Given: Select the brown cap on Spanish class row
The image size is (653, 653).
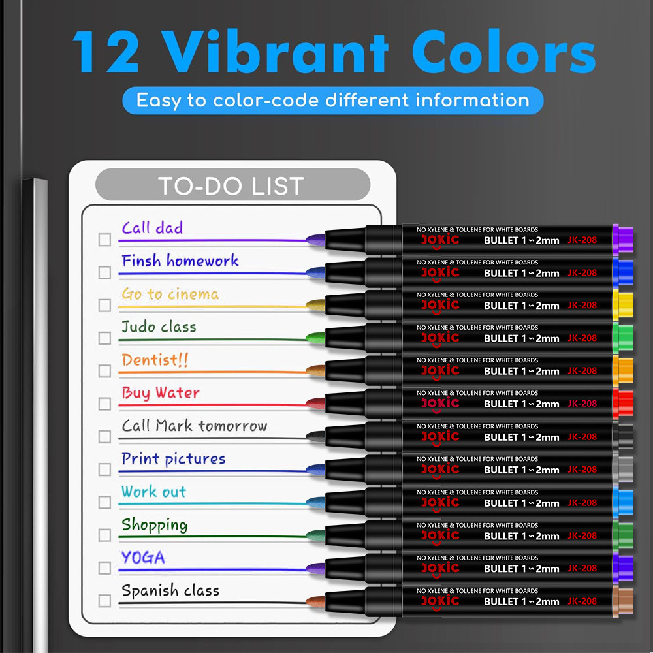Looking at the screenshot, I should 623,601.
